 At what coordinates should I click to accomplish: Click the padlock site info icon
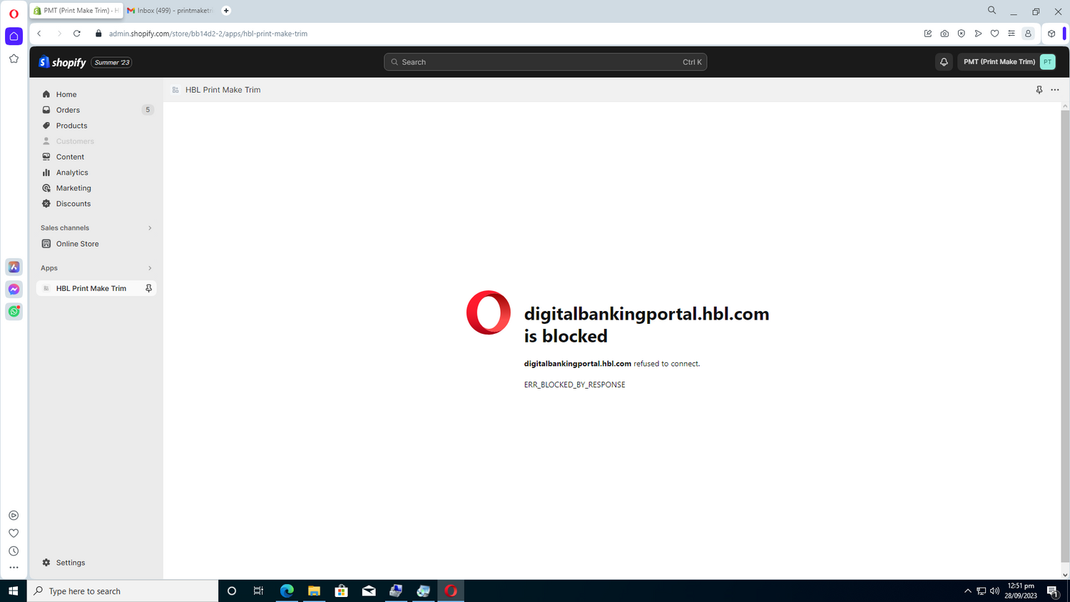tap(98, 34)
